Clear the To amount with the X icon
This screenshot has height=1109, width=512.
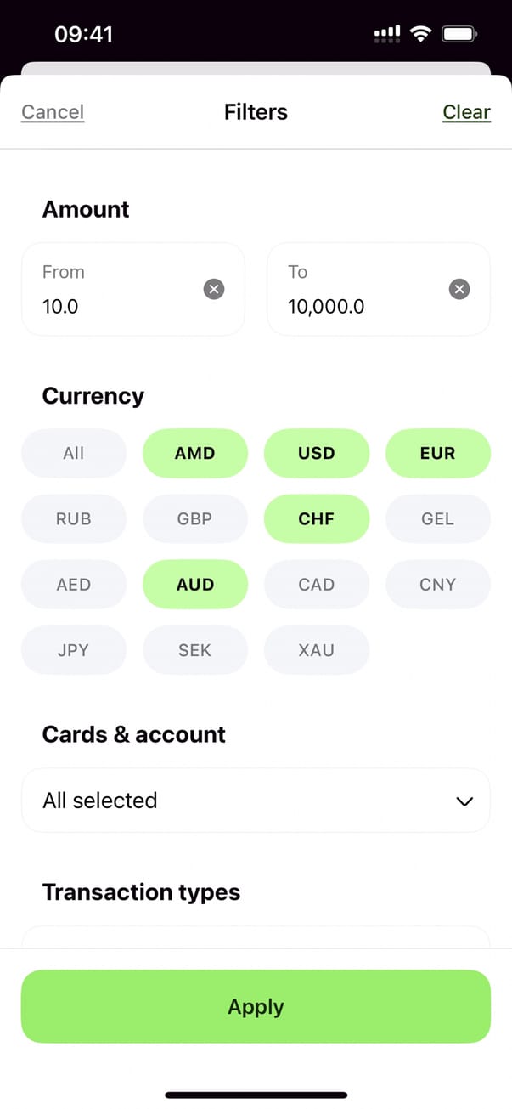tap(459, 290)
